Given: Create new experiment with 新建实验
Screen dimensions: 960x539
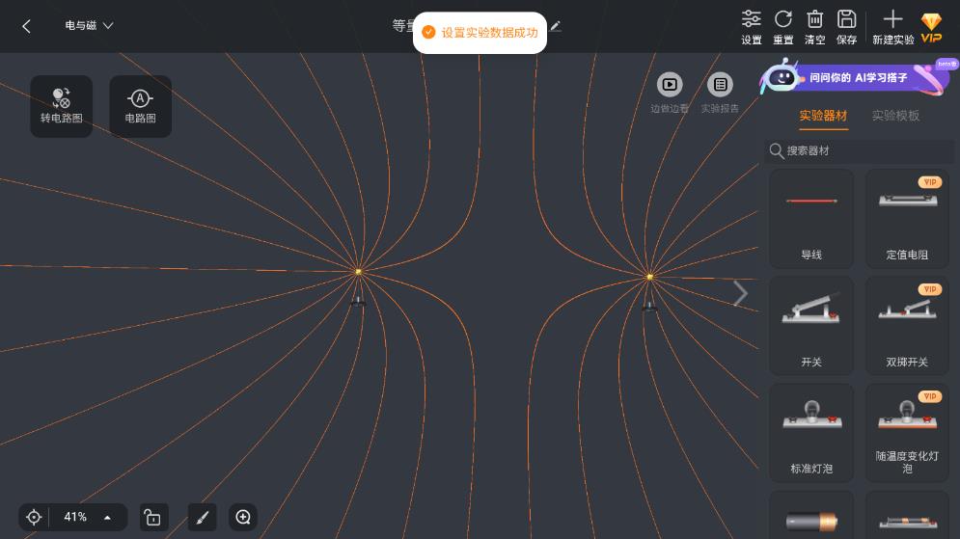Looking at the screenshot, I should tap(892, 26).
